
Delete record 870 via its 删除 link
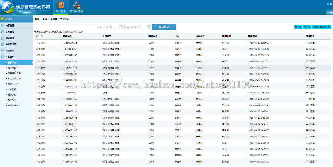[43, 42]
